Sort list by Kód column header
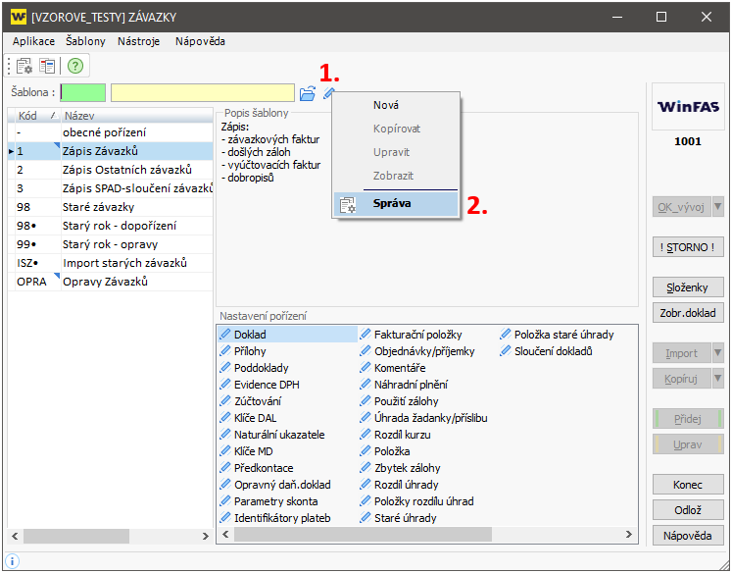Viewport: 732px width, 573px height. pos(38,116)
